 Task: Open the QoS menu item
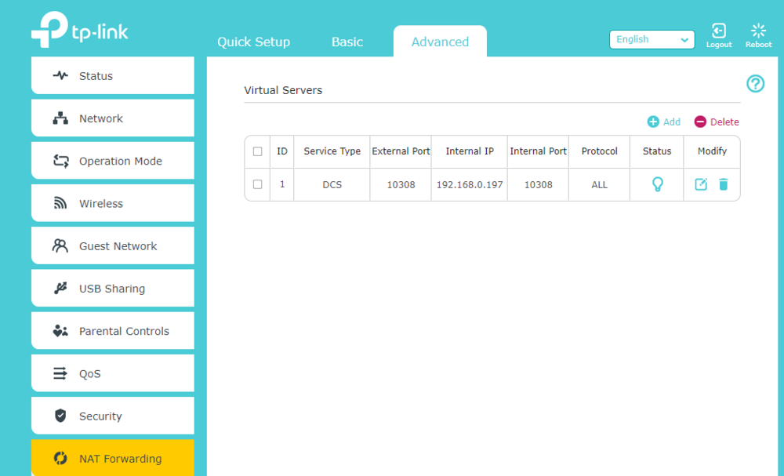coord(112,373)
